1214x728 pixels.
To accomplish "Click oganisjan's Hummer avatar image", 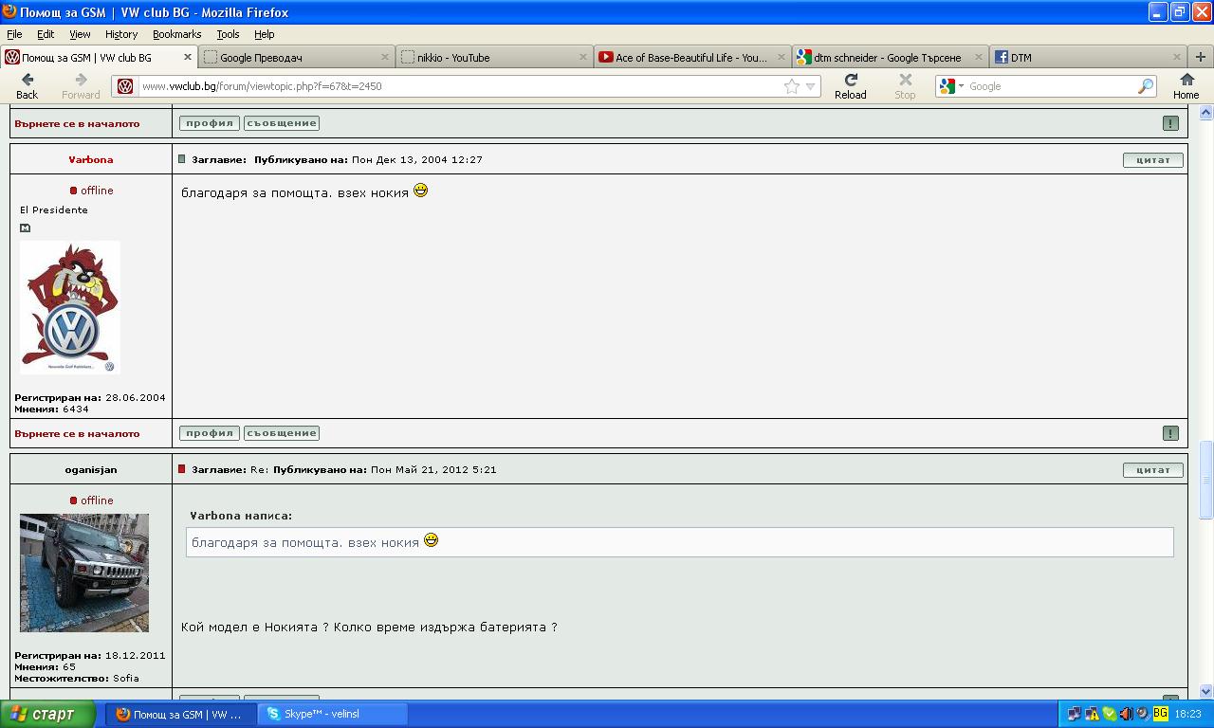I will [84, 573].
